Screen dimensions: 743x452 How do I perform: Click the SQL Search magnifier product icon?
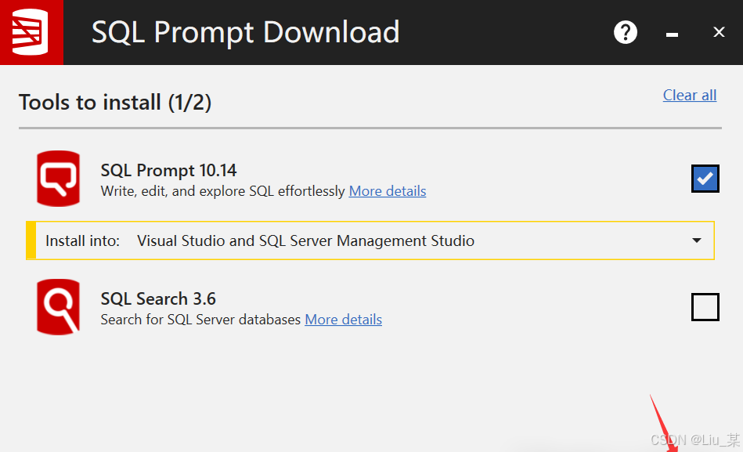[x=58, y=307]
